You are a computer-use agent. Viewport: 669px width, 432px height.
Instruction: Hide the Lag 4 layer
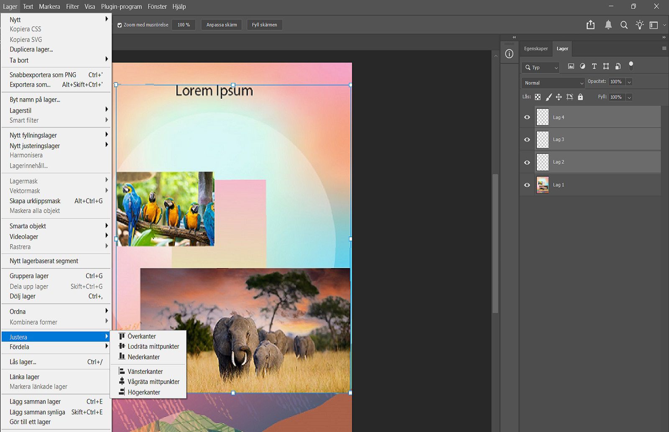(527, 118)
